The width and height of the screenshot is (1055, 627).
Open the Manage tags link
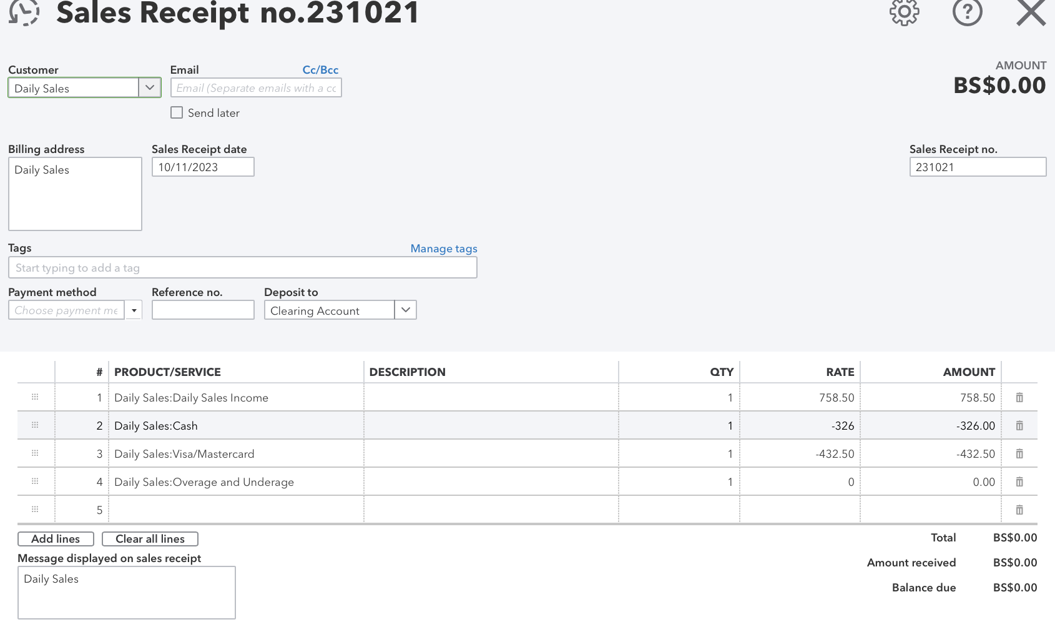pyautogui.click(x=443, y=249)
